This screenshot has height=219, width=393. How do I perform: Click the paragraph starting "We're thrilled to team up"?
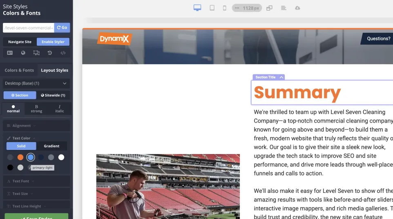pos(323,143)
